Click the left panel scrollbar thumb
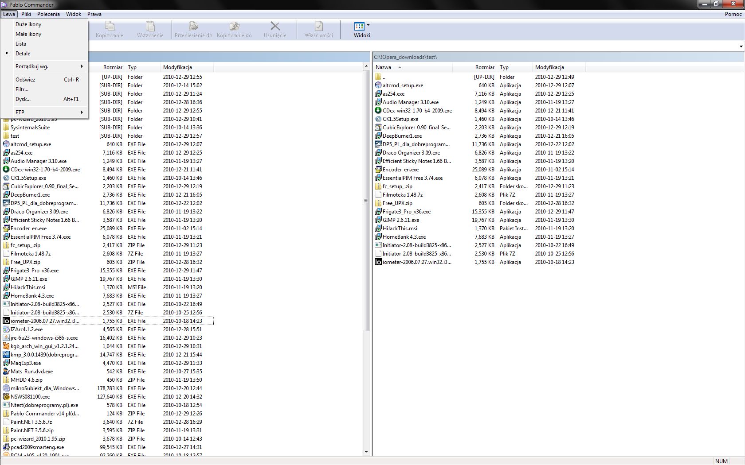This screenshot has height=465, width=745. [x=366, y=201]
